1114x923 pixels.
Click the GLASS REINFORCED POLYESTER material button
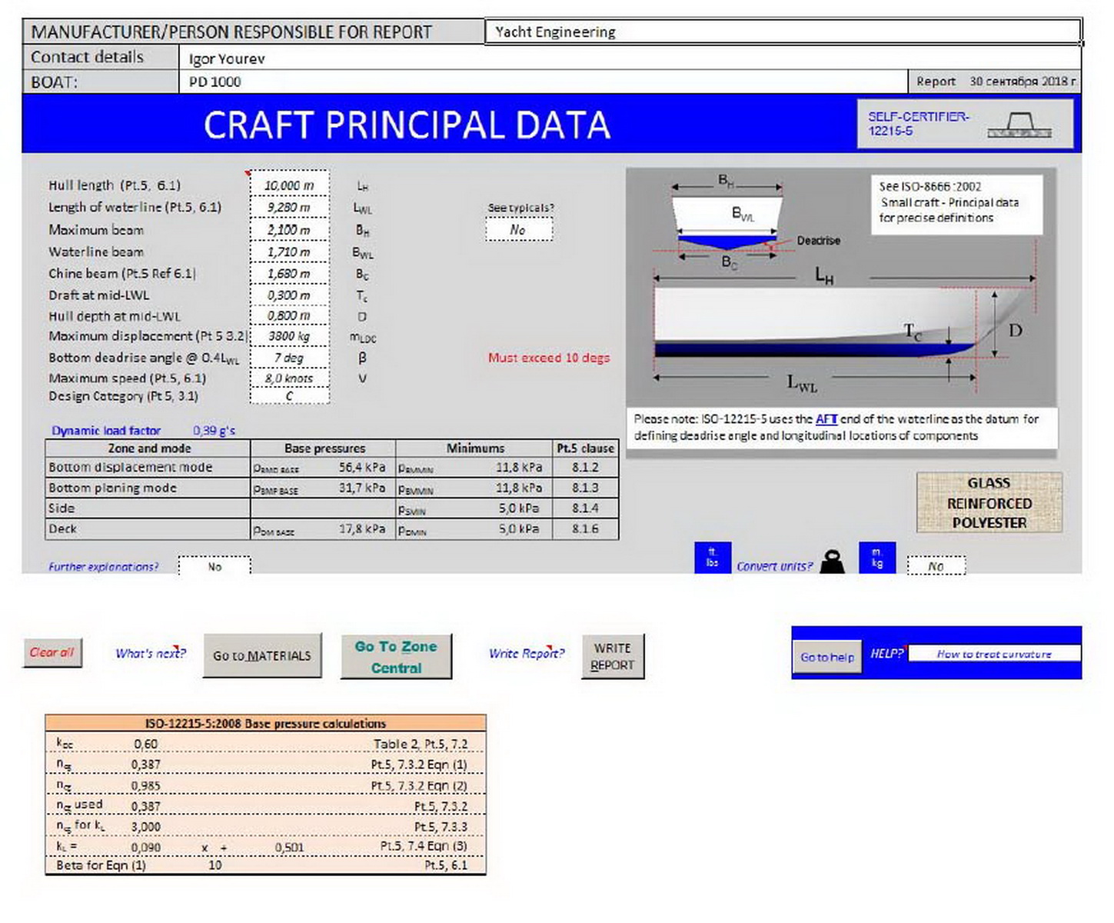click(x=989, y=502)
